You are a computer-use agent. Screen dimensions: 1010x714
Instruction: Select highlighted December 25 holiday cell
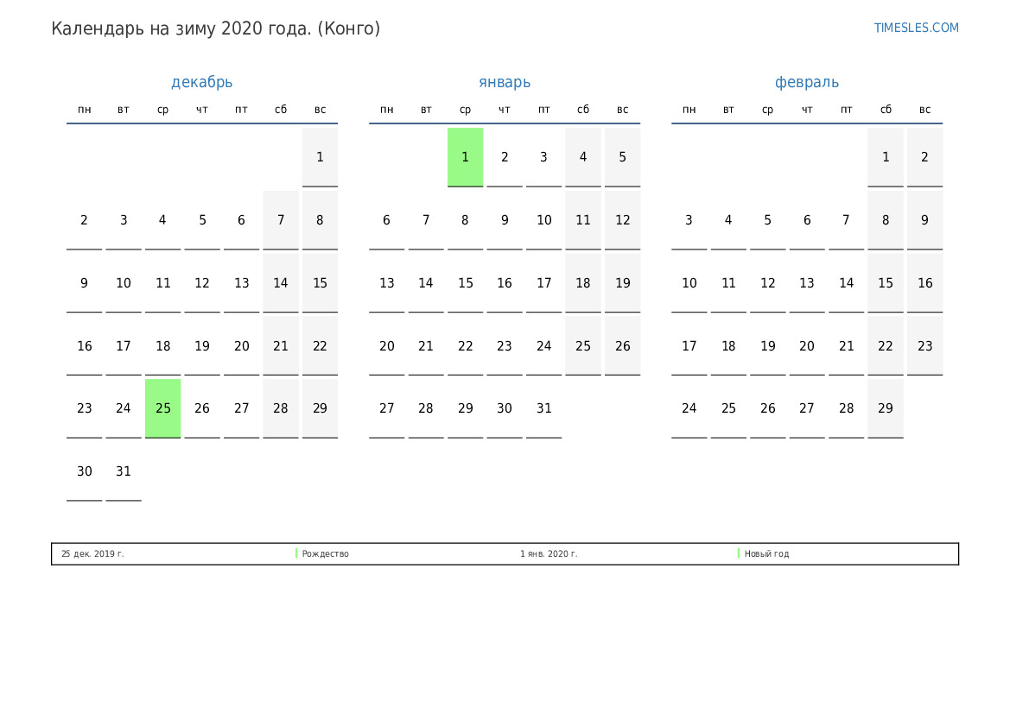[x=163, y=409]
